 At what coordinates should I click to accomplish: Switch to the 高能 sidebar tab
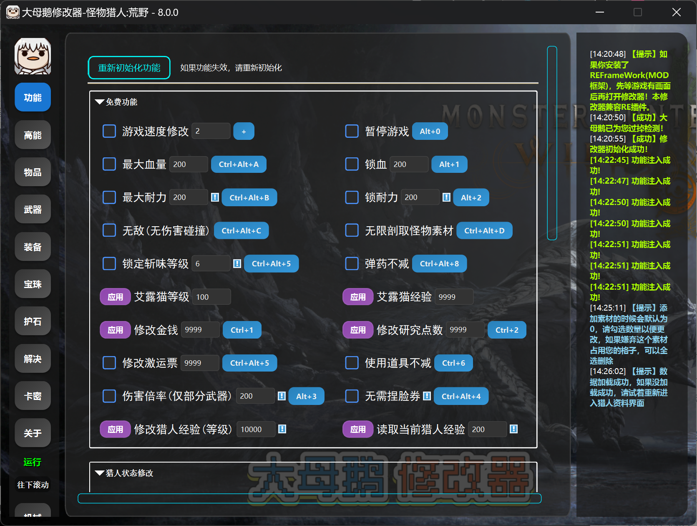point(33,135)
